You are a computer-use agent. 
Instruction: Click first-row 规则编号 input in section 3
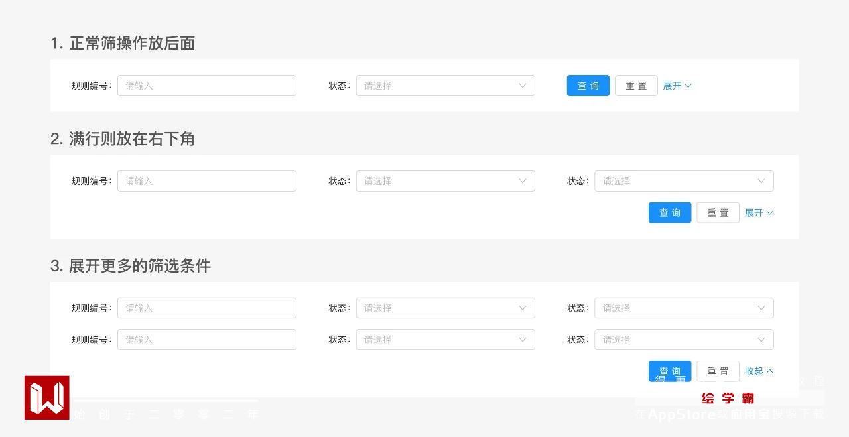206,308
